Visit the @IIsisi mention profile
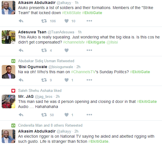The width and height of the screenshot is (162, 147). [112, 42]
